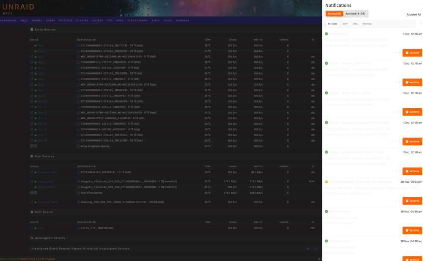Viewport: 423px width, 261px height.
Task: Expand all array device rows arrow
Action: pos(32,146)
